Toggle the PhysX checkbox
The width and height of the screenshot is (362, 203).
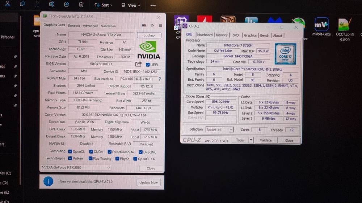point(117,159)
